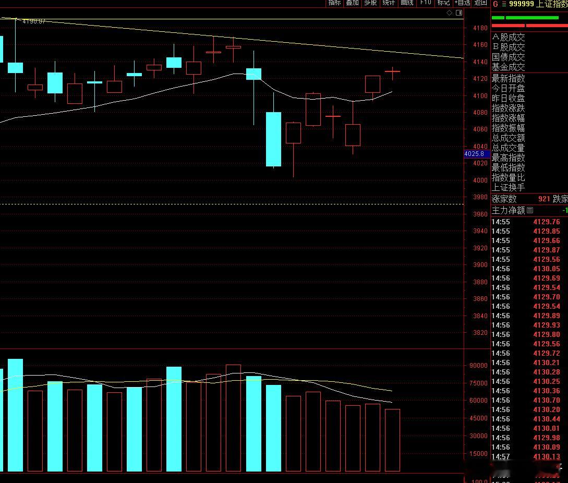Click the 4025.8 price axis marker

click(477, 154)
